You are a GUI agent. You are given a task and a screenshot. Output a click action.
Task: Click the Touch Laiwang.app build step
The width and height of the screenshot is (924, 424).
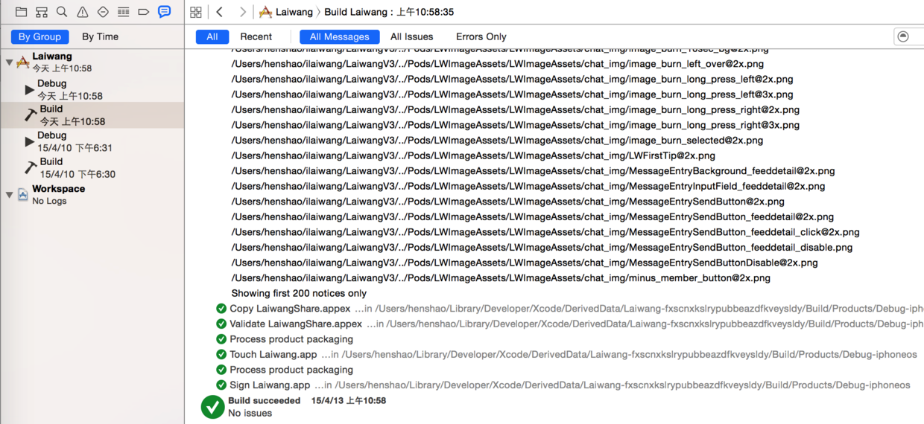(273, 355)
